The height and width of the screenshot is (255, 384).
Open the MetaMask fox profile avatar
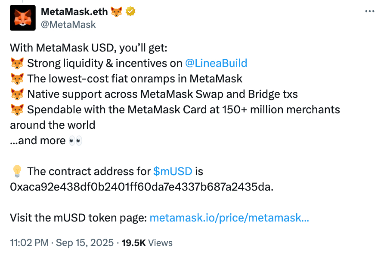click(x=22, y=18)
